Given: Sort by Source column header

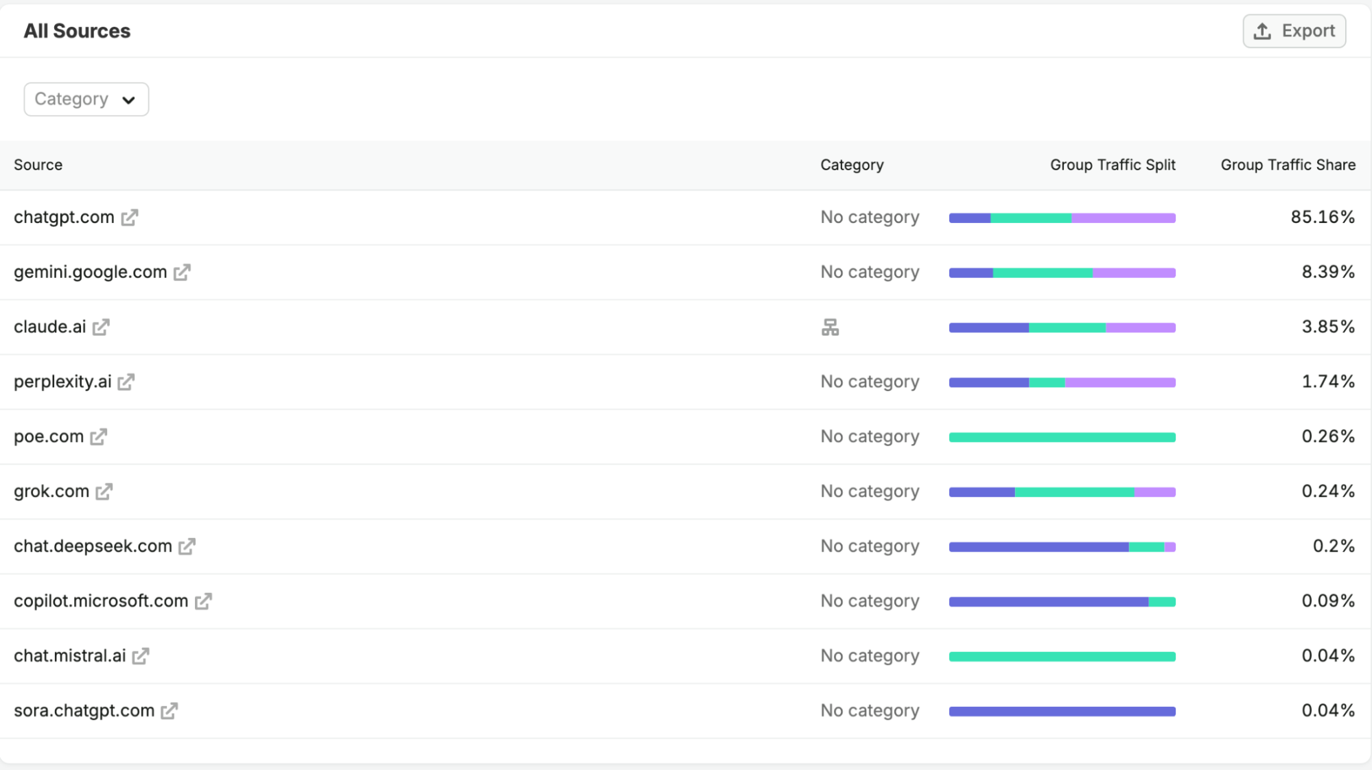Looking at the screenshot, I should 38,165.
